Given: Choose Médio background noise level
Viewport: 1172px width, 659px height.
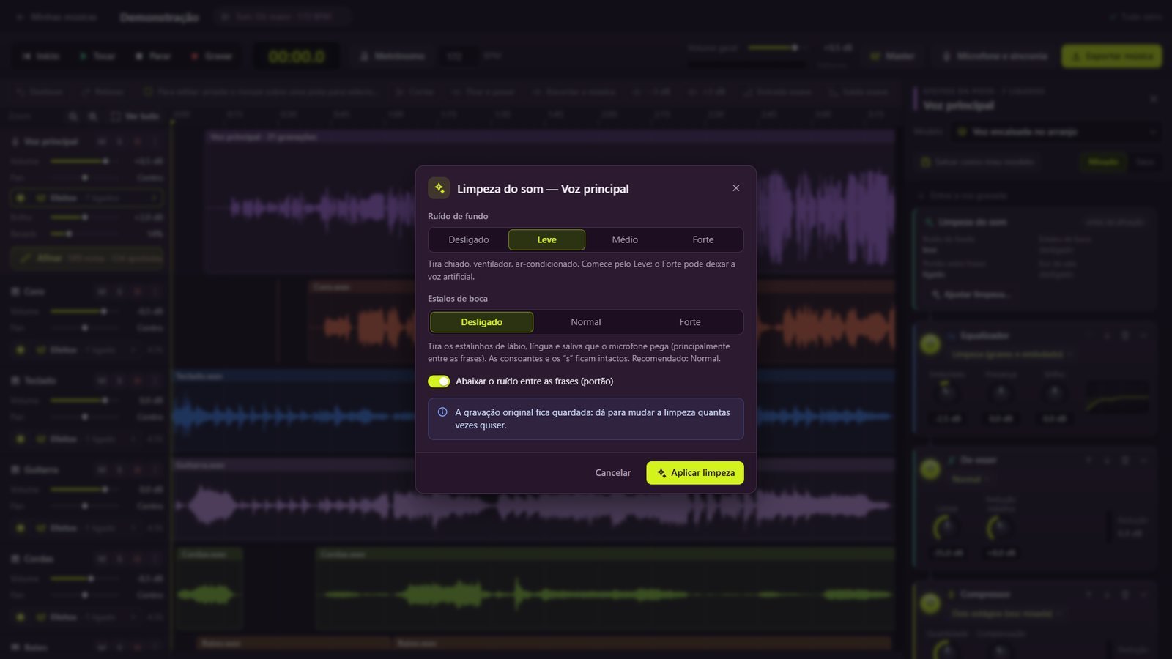Looking at the screenshot, I should [x=625, y=239].
